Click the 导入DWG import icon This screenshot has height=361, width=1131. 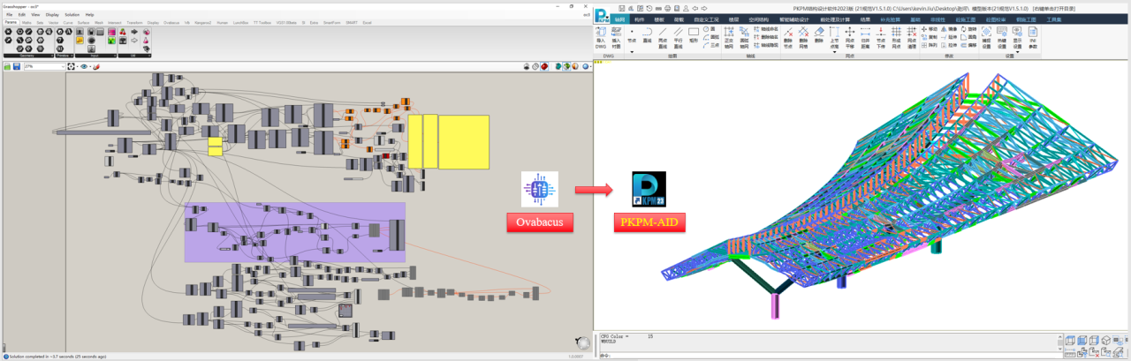[x=601, y=36]
